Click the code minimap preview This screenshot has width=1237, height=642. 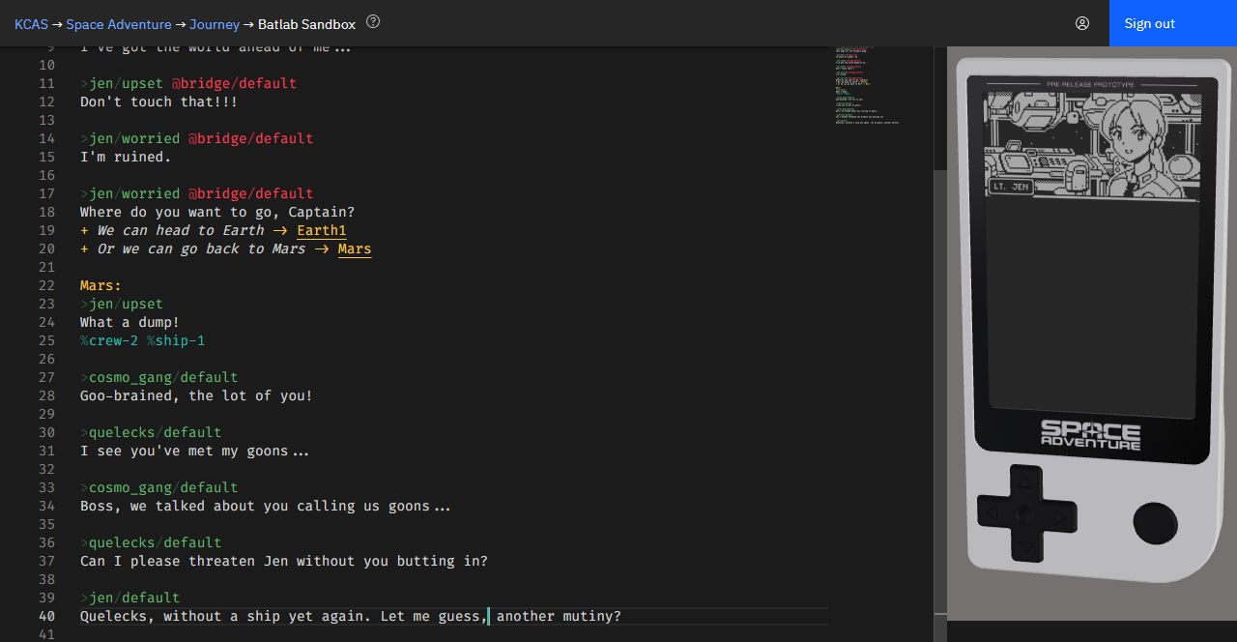(867, 85)
